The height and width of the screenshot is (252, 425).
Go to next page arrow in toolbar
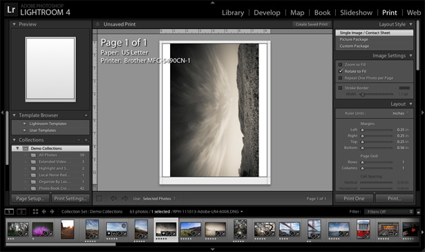click(x=124, y=198)
